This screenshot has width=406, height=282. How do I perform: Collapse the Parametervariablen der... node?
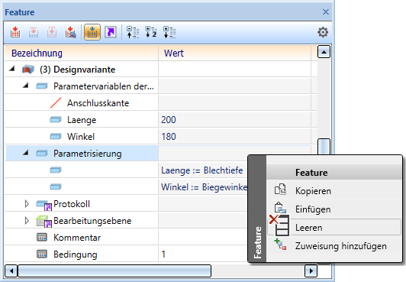[x=25, y=86]
